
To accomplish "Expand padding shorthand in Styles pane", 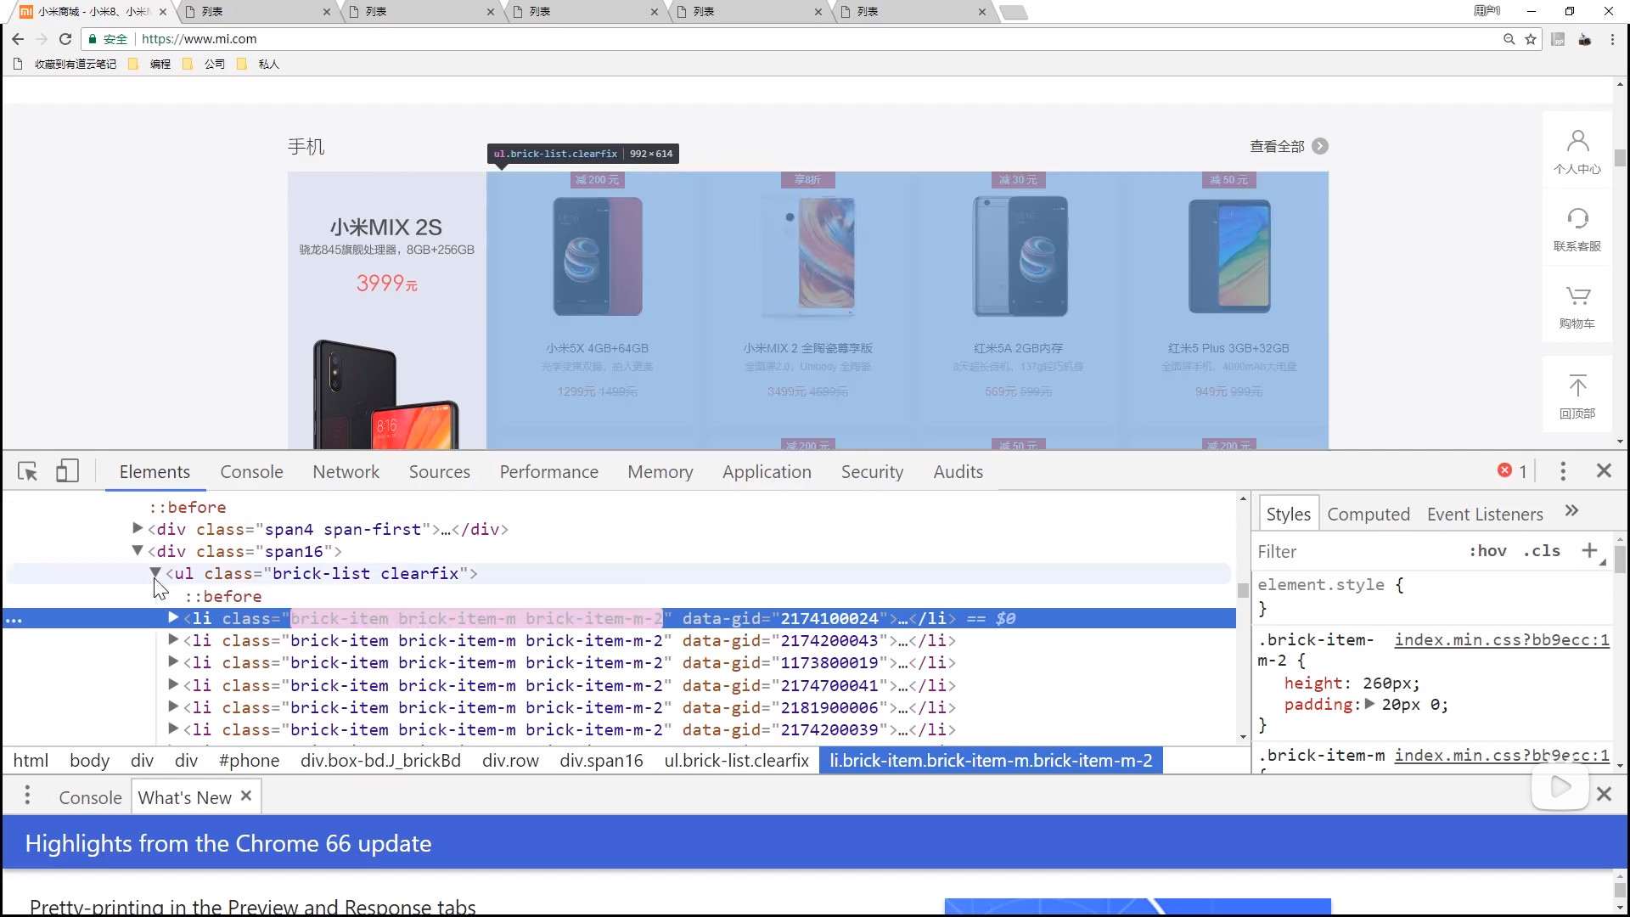I will [x=1369, y=704].
